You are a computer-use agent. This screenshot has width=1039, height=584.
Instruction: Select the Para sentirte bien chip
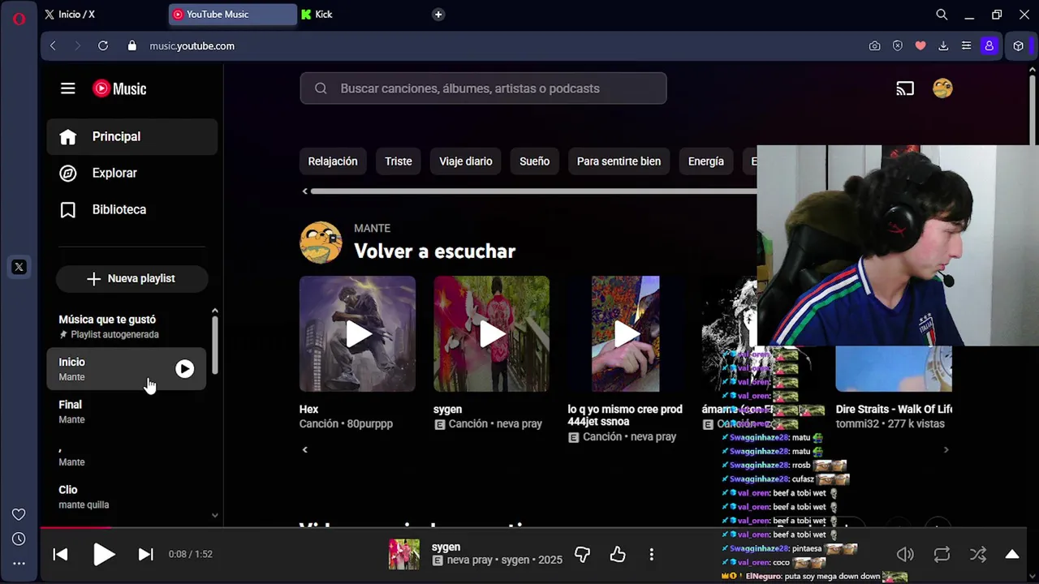click(x=619, y=161)
